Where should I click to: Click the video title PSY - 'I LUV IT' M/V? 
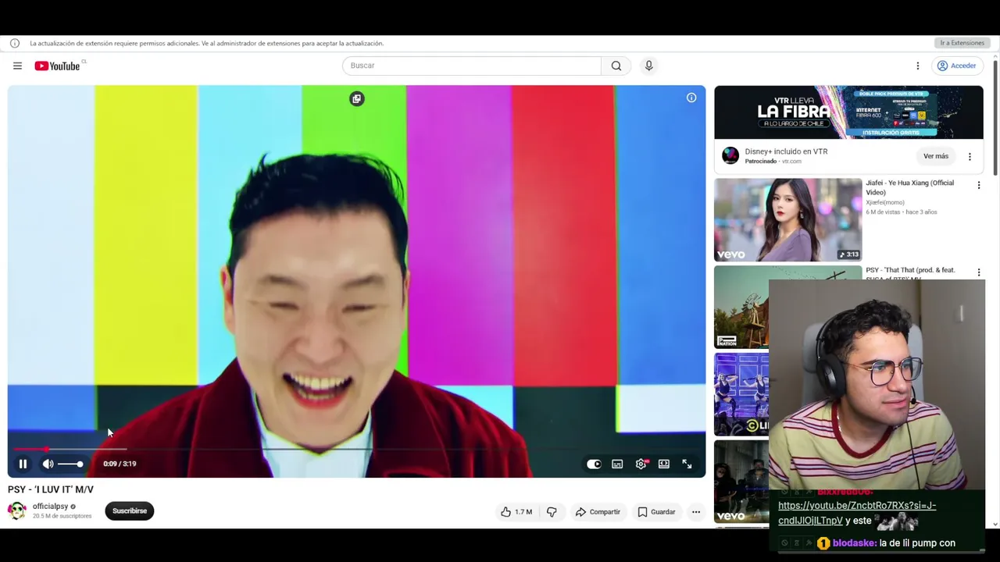point(51,489)
